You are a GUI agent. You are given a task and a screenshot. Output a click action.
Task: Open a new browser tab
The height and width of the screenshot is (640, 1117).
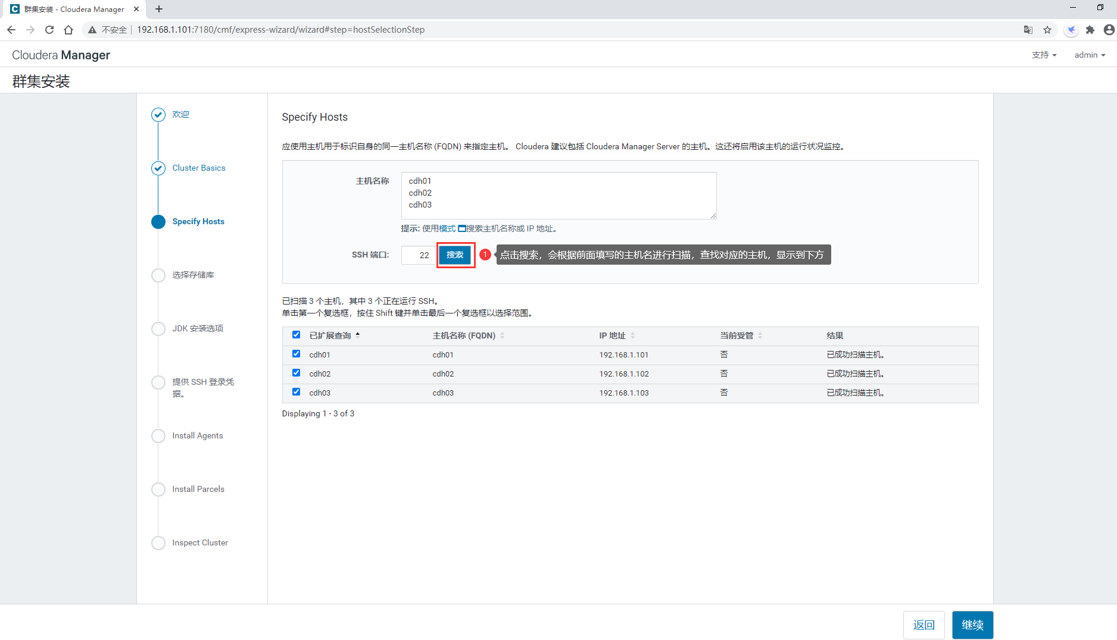click(x=159, y=9)
